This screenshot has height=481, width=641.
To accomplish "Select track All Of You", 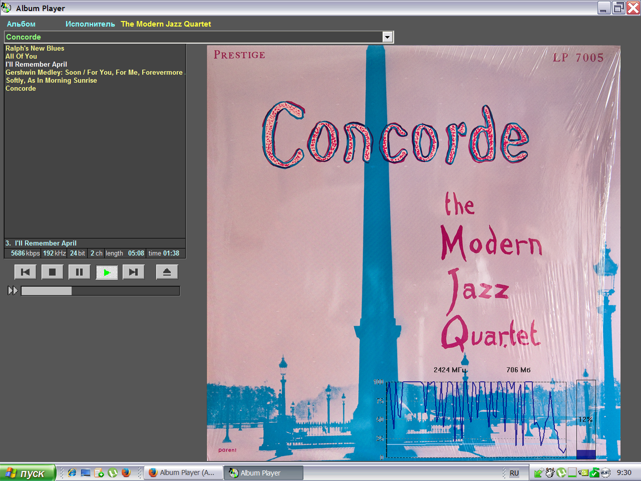I will (x=22, y=56).
